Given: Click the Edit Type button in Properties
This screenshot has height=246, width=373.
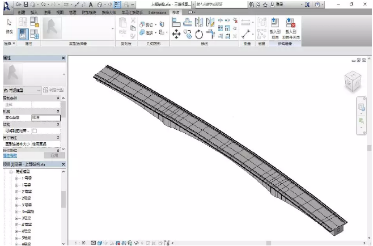Looking at the screenshot, I should coord(53,90).
